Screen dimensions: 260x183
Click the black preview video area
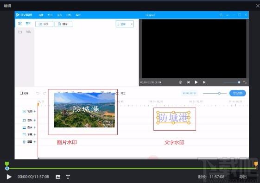(x=194, y=48)
